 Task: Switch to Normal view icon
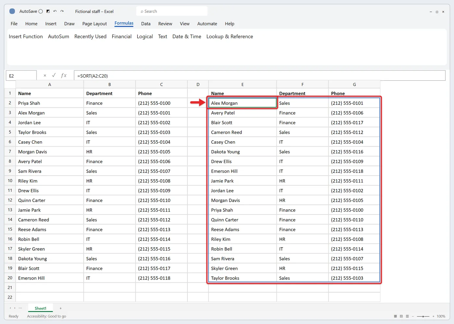click(395, 316)
